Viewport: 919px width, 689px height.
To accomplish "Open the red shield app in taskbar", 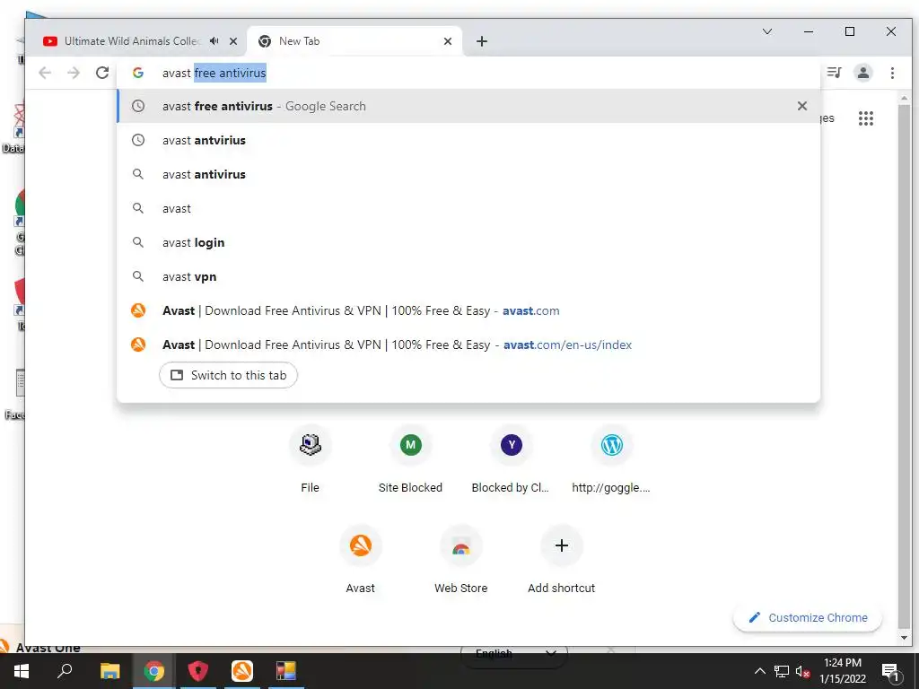I will 198,671.
